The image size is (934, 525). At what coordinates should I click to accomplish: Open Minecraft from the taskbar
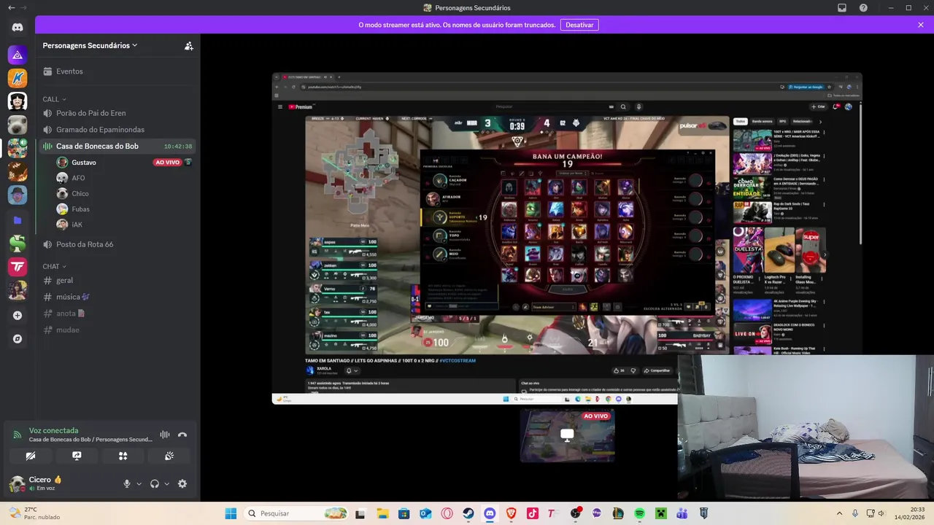tap(660, 513)
